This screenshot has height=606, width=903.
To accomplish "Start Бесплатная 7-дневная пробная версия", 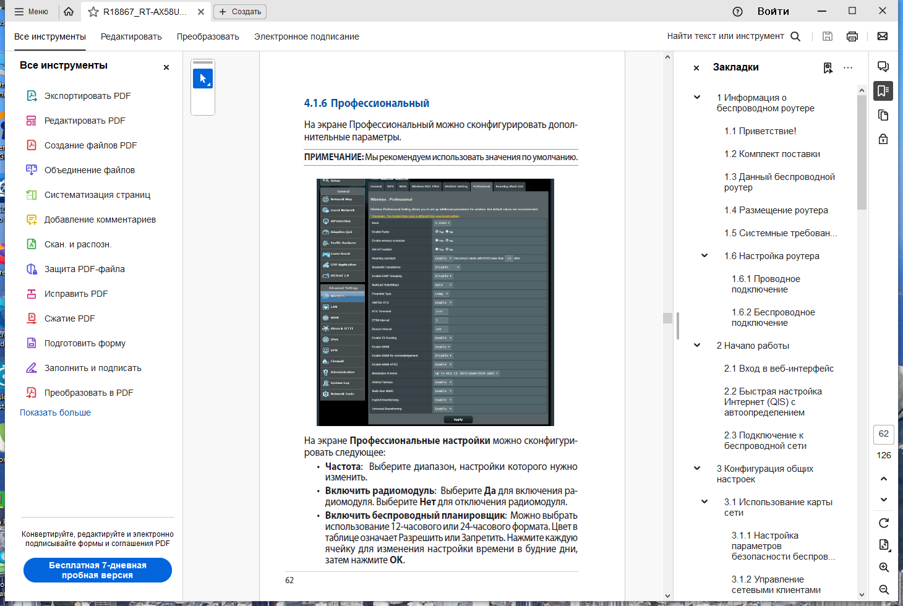I will [x=98, y=570].
